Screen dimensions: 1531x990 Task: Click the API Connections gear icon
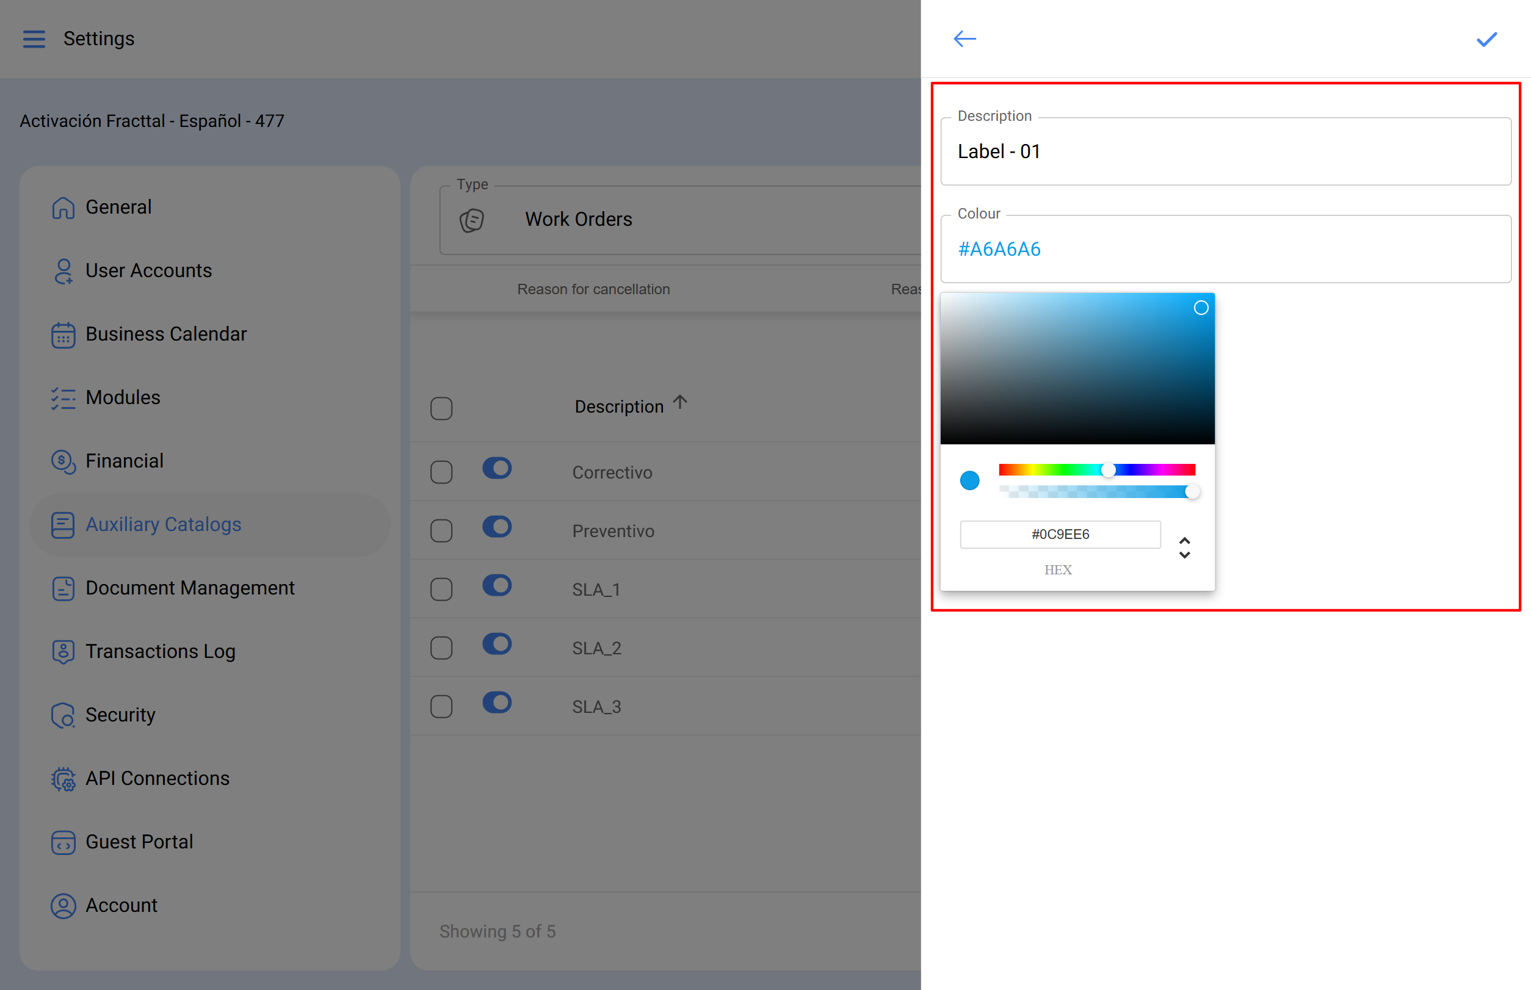(63, 779)
